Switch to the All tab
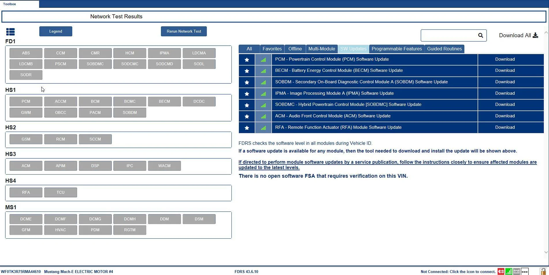This screenshot has width=549, height=275. pyautogui.click(x=249, y=49)
